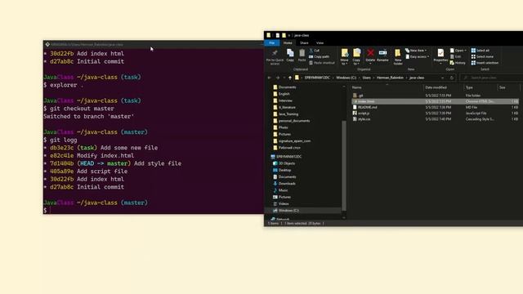
Task: Open Photo folder in navigation pane
Action: coord(280,127)
